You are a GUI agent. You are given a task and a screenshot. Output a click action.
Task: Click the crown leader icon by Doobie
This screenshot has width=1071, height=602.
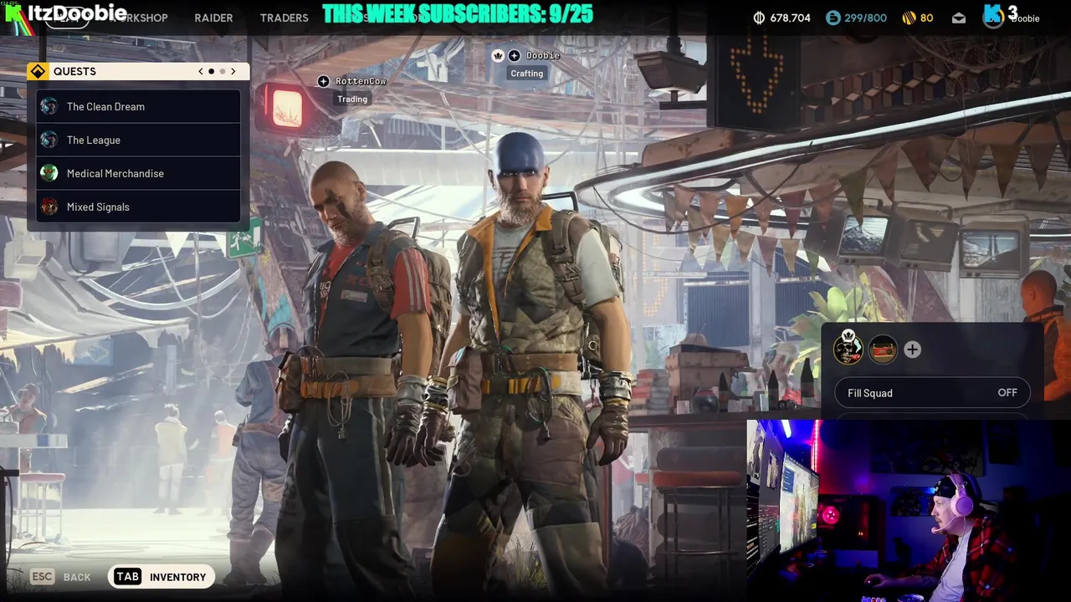[498, 55]
